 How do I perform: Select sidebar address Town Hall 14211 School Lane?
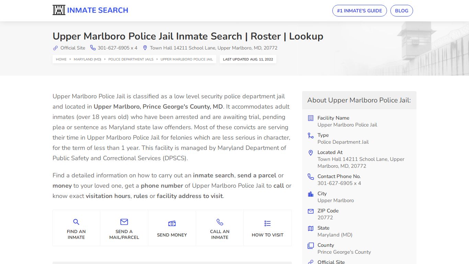361,163
